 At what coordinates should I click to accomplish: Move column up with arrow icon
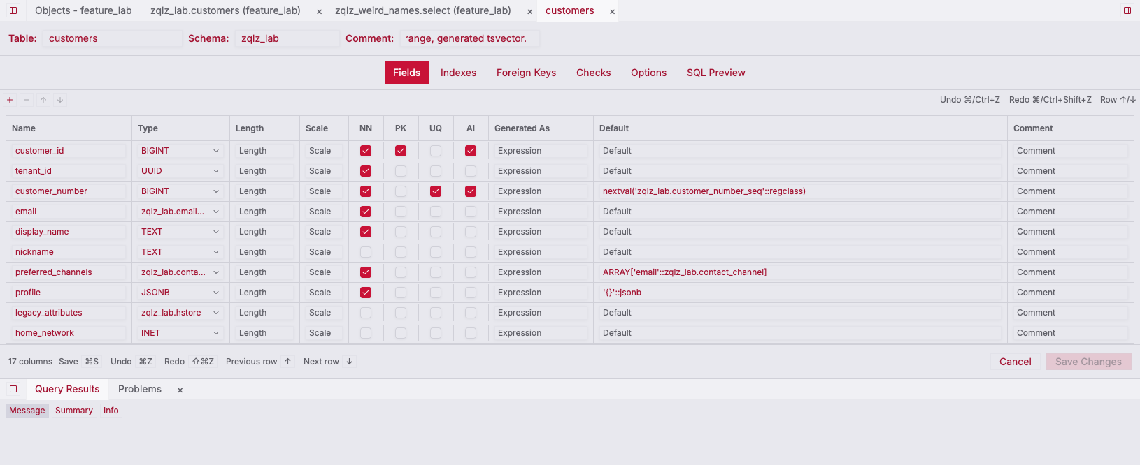coord(43,100)
